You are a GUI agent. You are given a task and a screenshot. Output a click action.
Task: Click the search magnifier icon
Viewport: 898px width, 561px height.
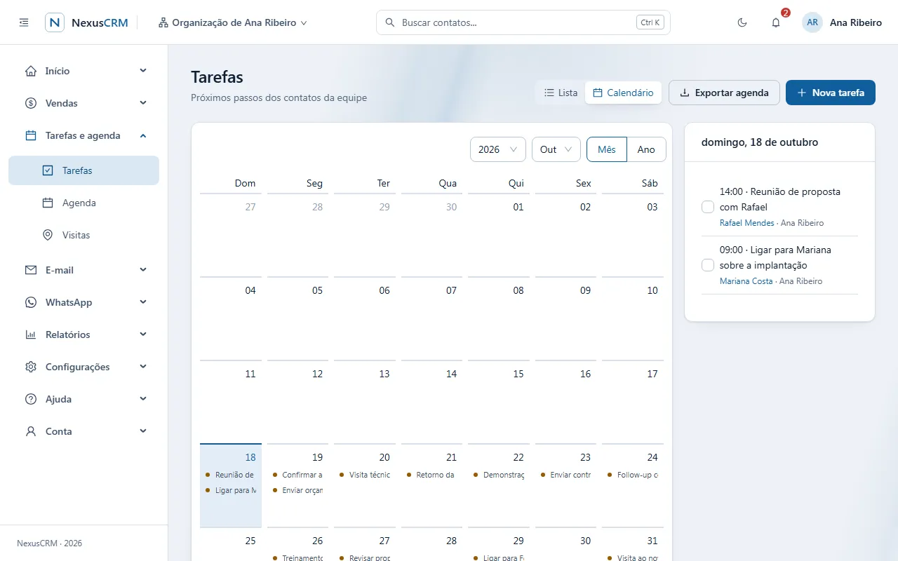click(390, 22)
